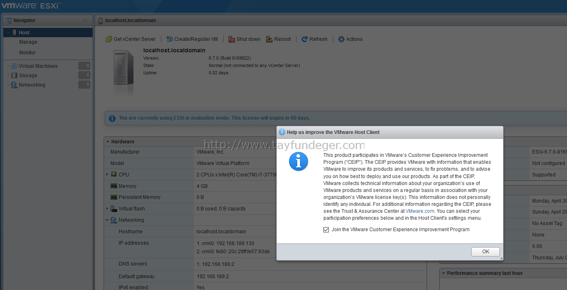Click the model value "VMware Virtual Platform"
567x290 pixels.
(x=223, y=163)
